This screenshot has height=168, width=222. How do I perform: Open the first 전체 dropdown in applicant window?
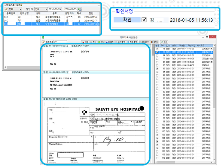pos(15,9)
